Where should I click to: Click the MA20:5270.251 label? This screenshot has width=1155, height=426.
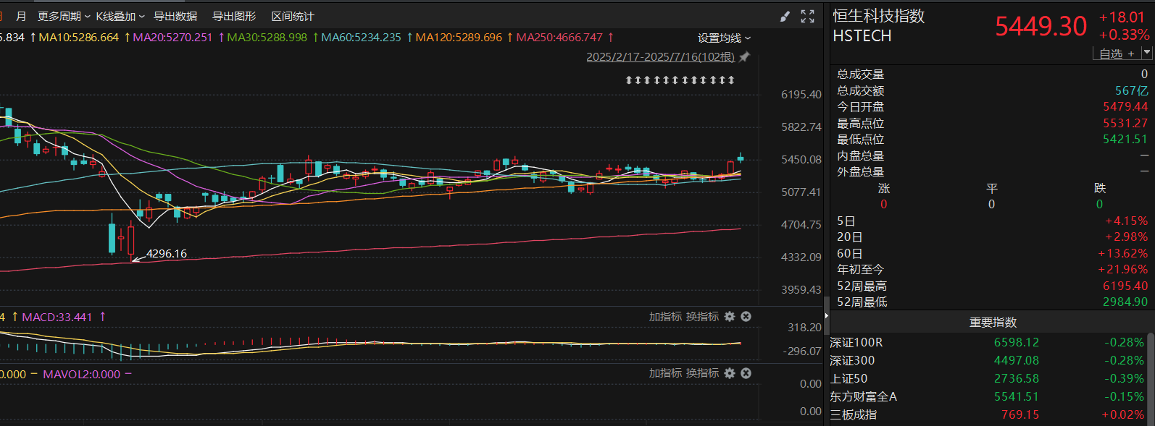coord(172,37)
